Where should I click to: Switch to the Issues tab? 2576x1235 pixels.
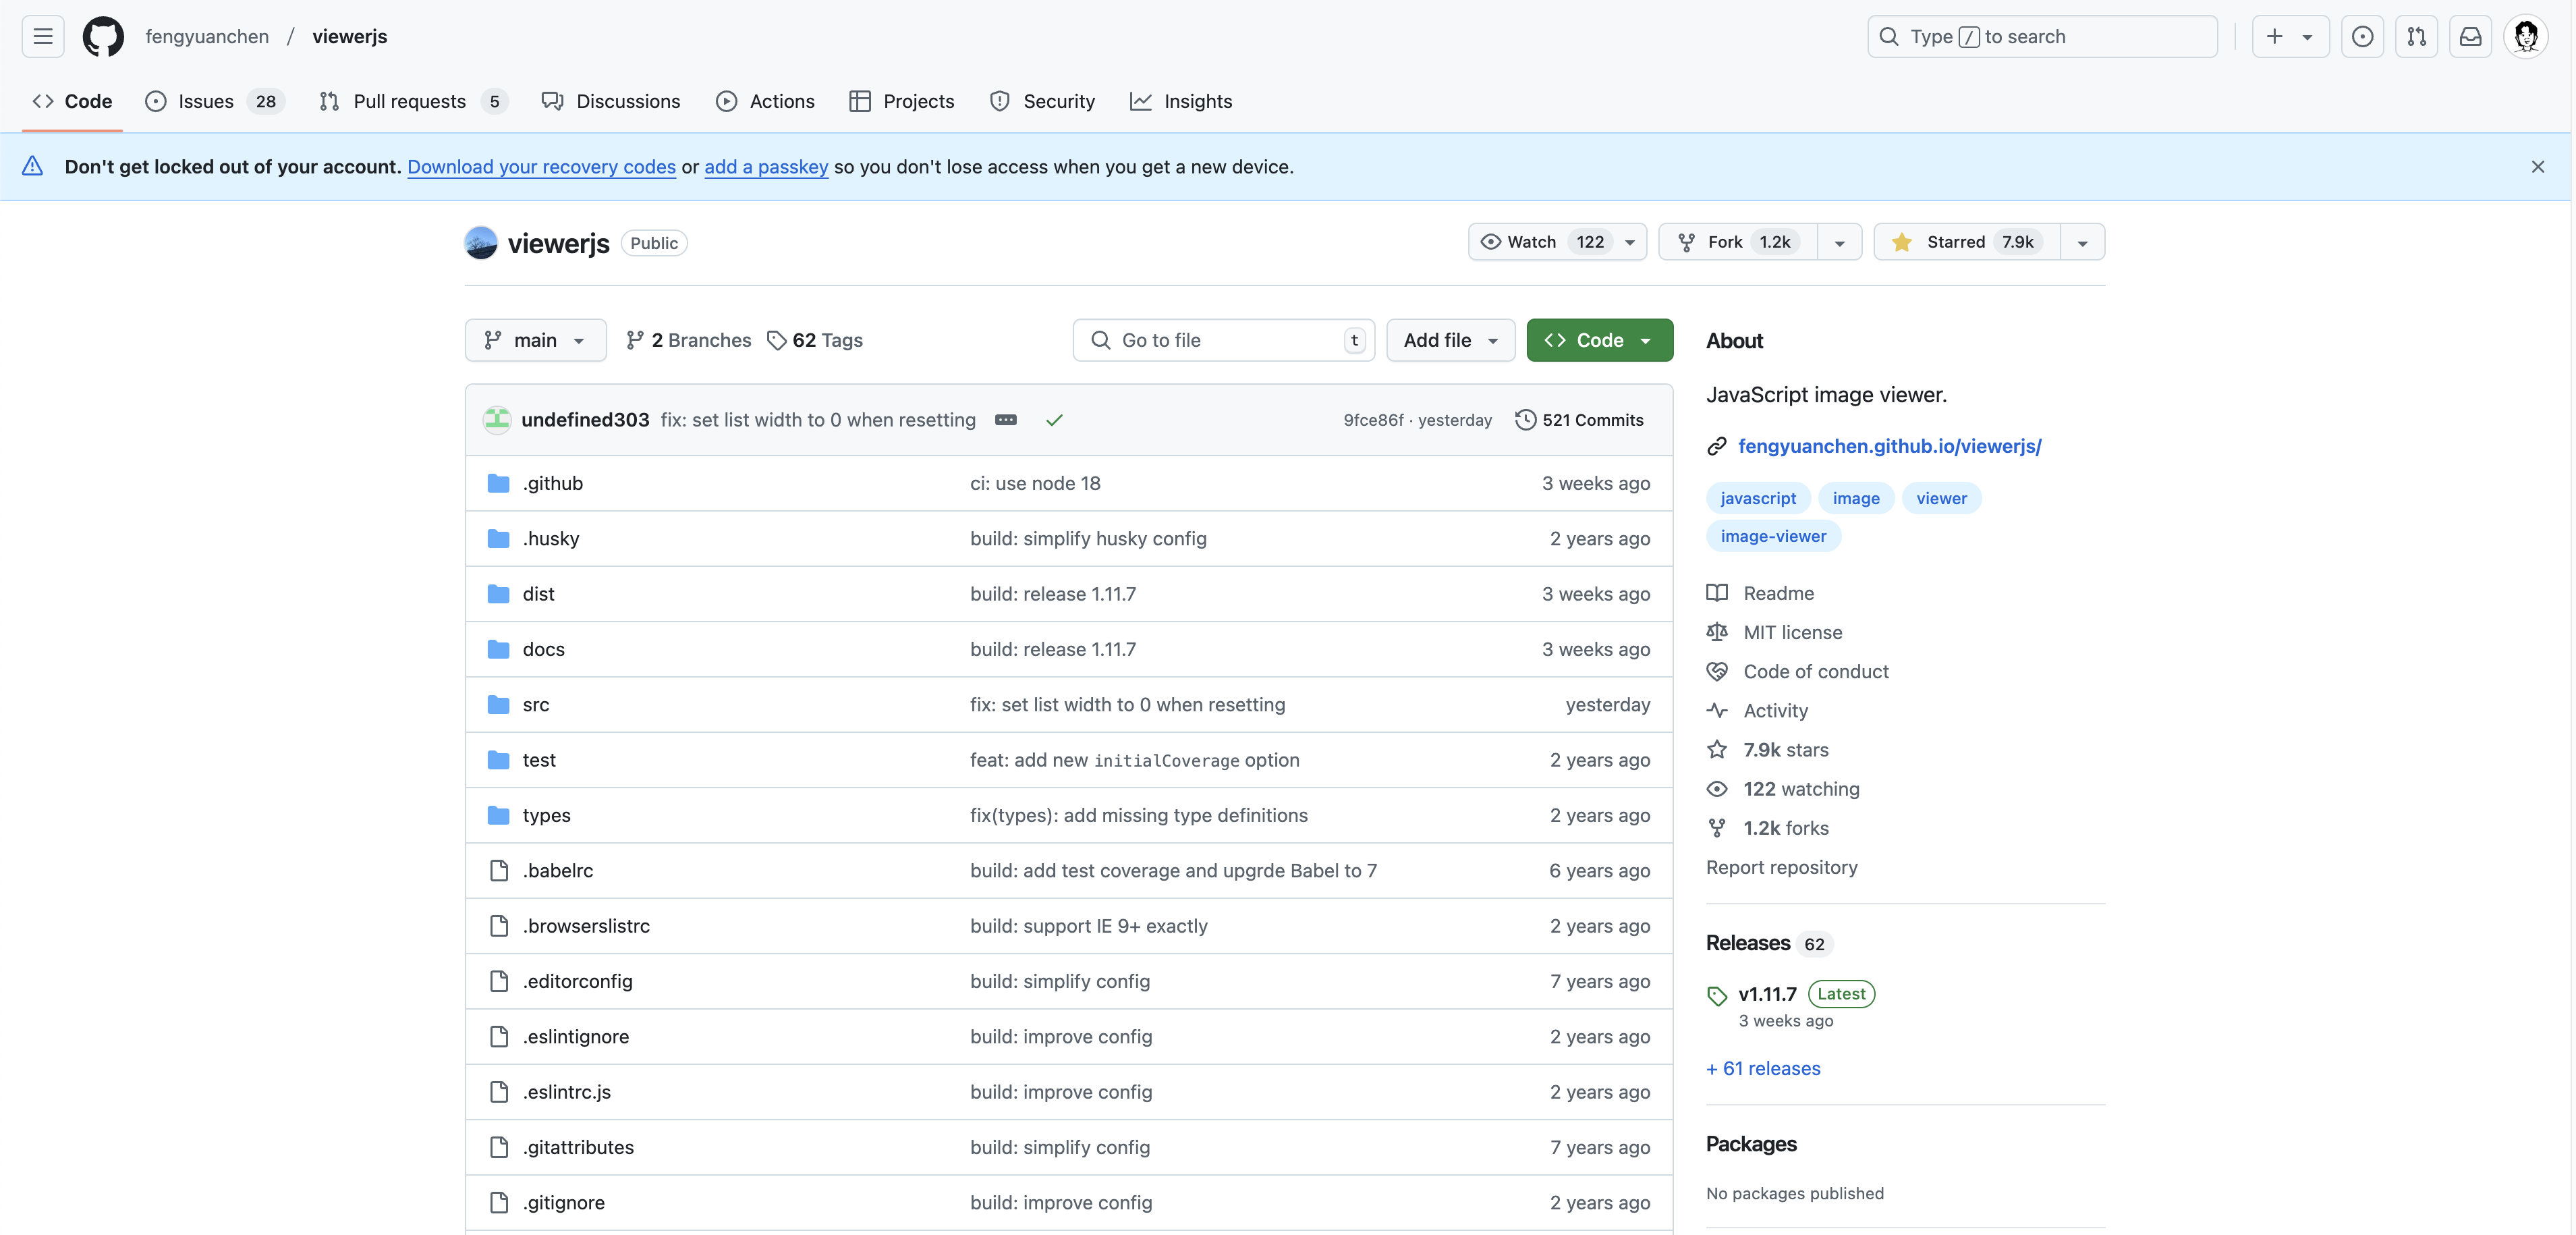pos(215,101)
